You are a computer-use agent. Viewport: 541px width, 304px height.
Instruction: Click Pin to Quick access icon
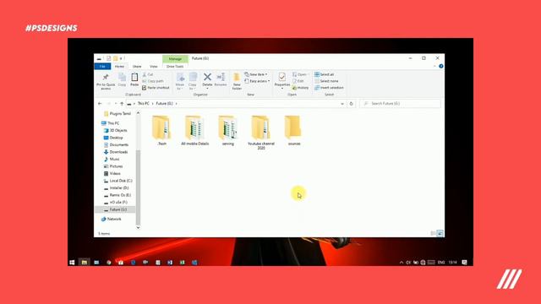click(x=106, y=77)
